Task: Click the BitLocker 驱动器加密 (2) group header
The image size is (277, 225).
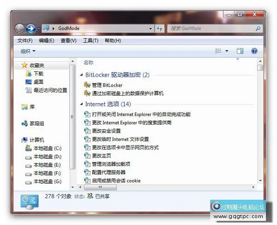Action: pos(117,75)
